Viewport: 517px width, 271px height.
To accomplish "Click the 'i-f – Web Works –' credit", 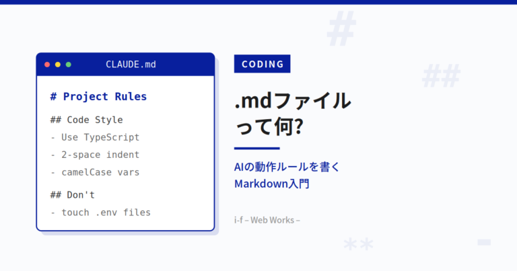I will 267,220.
